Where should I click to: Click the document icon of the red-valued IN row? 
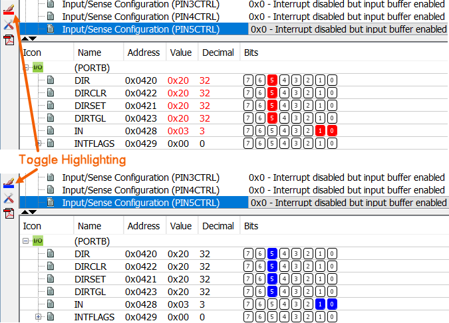point(51,130)
